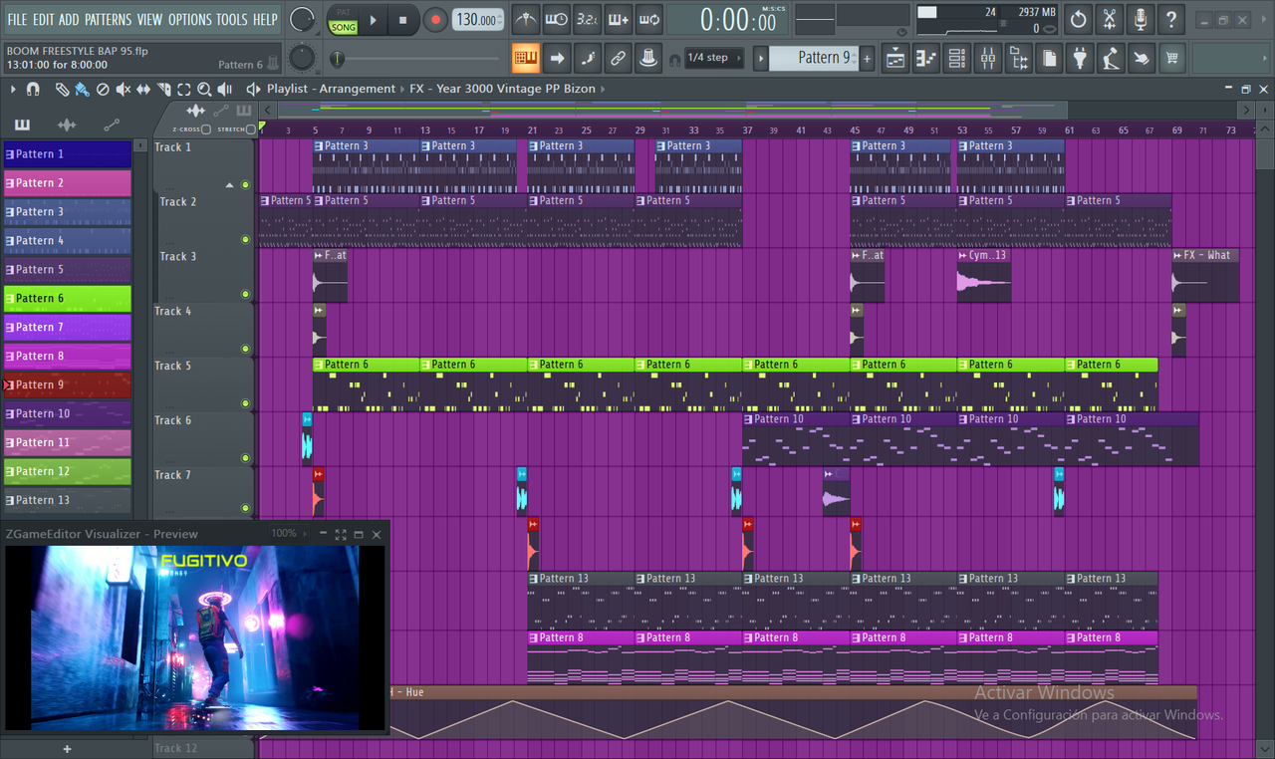Viewport: 1275px width, 759px height.
Task: Expand breadcrumb arrow after Playlist - Arrangement
Action: pyautogui.click(x=402, y=89)
